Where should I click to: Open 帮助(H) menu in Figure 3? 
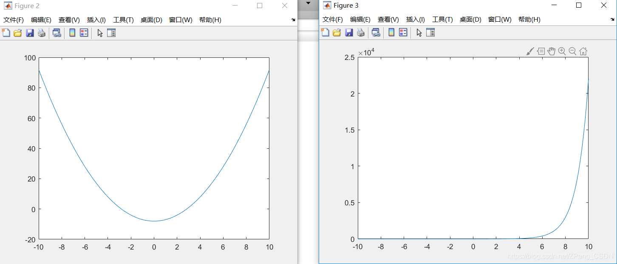point(529,20)
